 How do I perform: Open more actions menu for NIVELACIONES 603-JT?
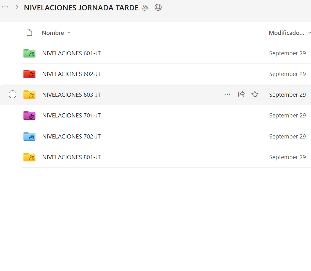pyautogui.click(x=227, y=95)
